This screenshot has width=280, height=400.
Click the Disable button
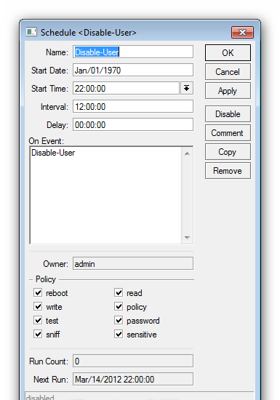tap(228, 113)
